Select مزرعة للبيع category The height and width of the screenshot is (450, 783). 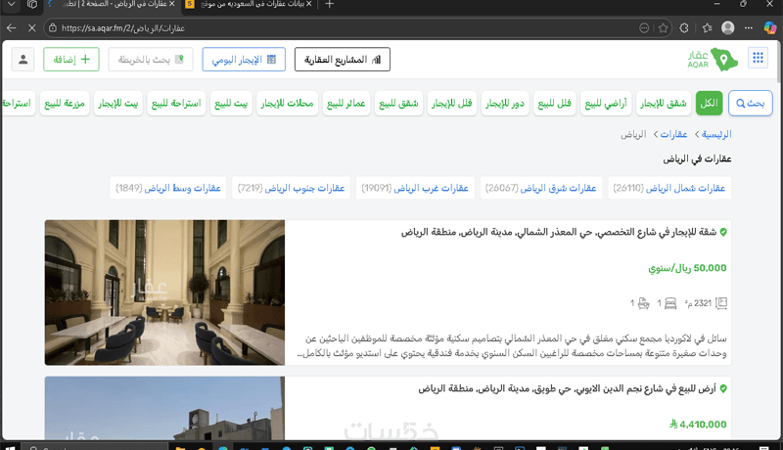[65, 103]
